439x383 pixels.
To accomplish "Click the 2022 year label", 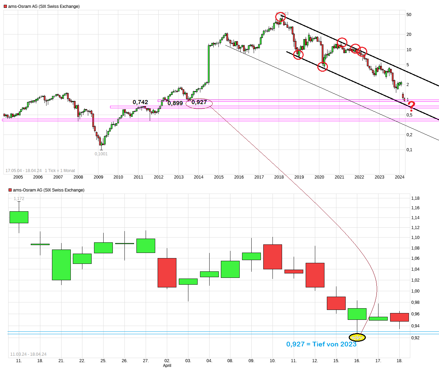I will click(359, 177).
